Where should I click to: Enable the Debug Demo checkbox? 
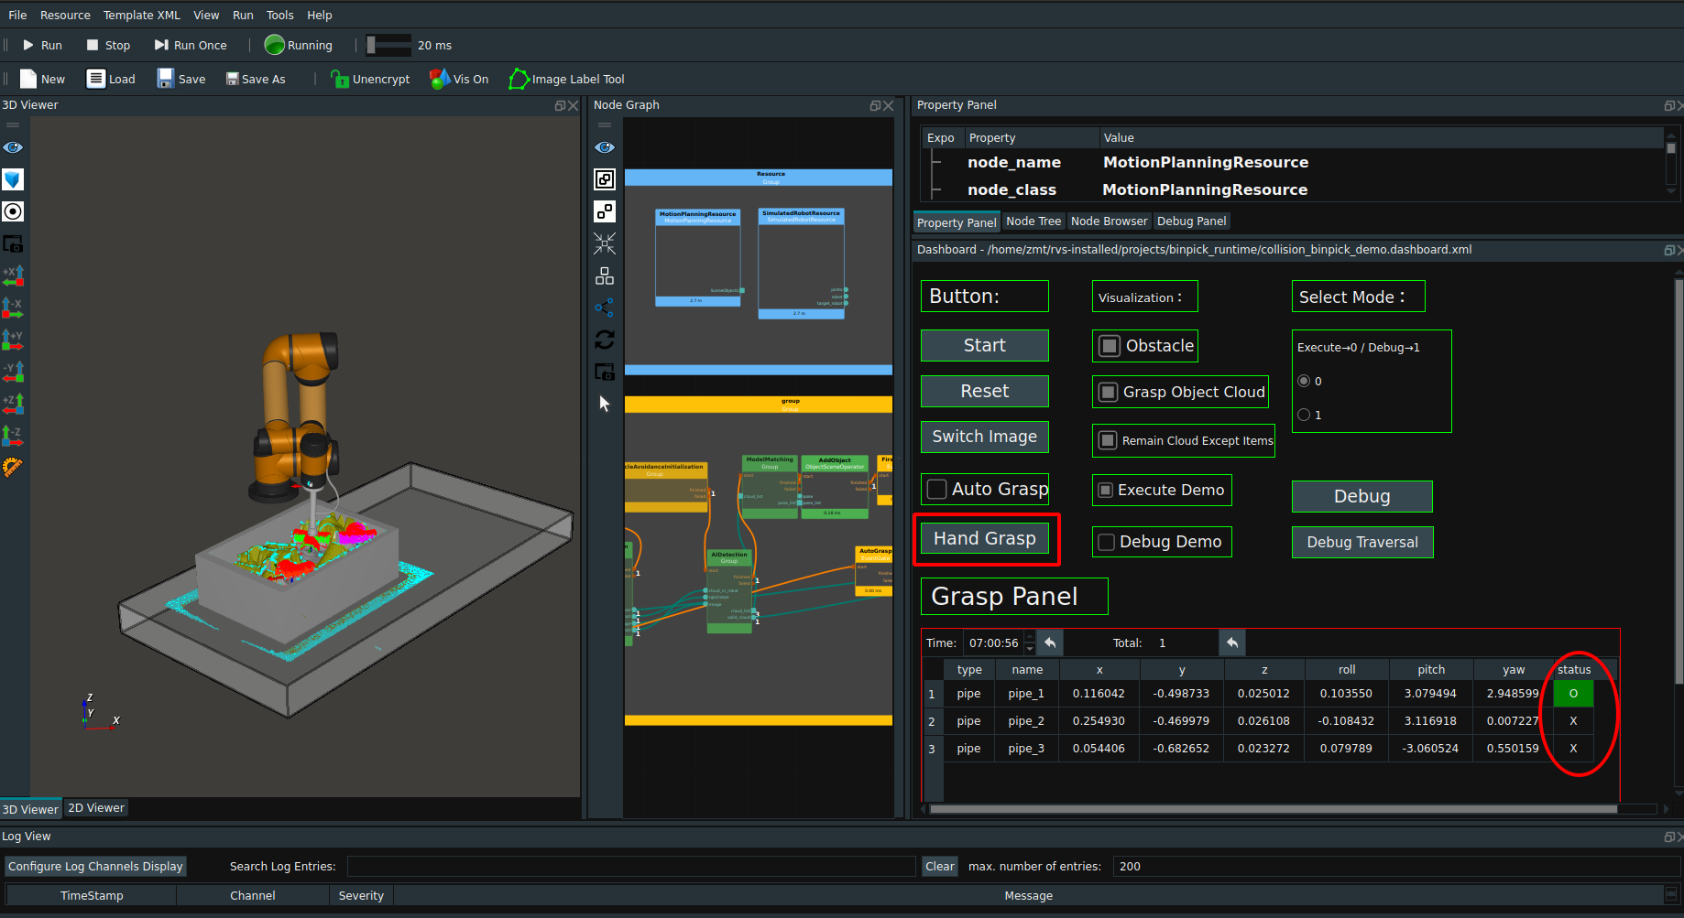[x=1107, y=542]
